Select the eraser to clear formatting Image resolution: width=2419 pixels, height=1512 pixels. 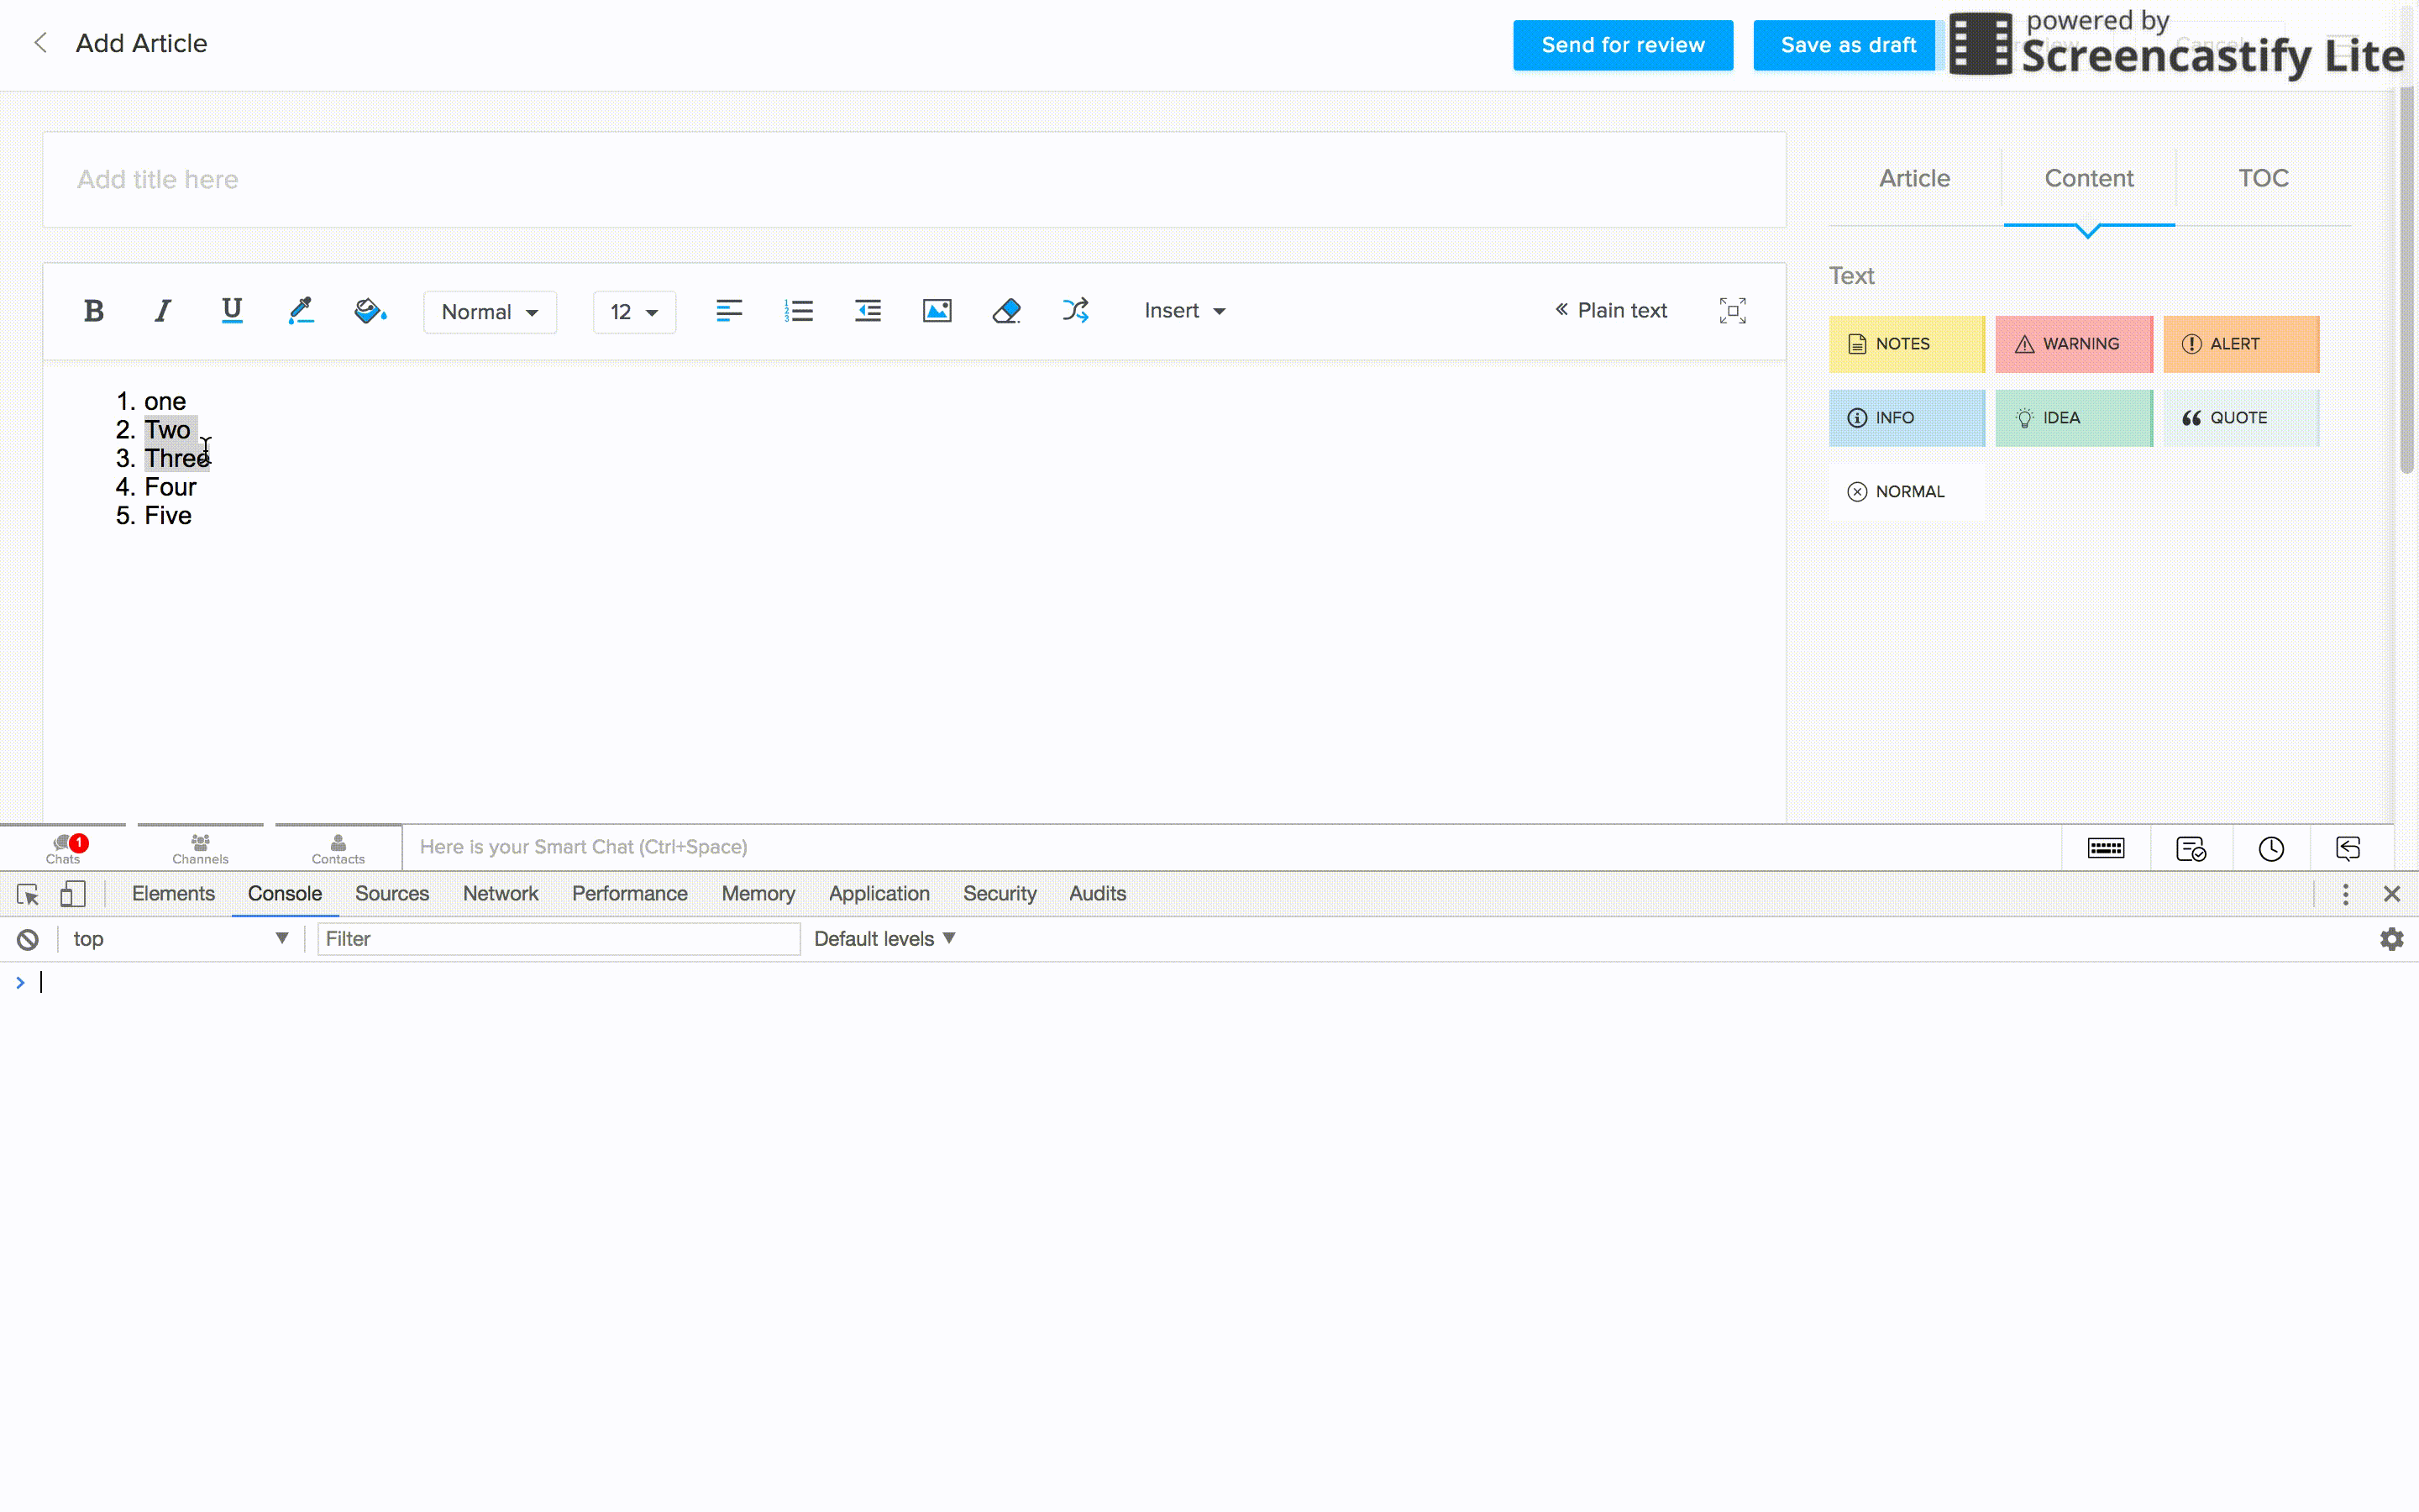[x=1005, y=310]
